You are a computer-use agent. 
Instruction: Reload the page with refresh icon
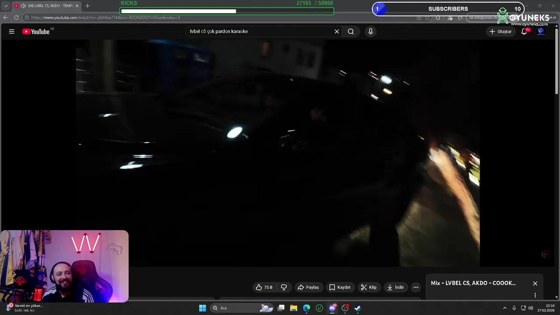[x=16, y=17]
